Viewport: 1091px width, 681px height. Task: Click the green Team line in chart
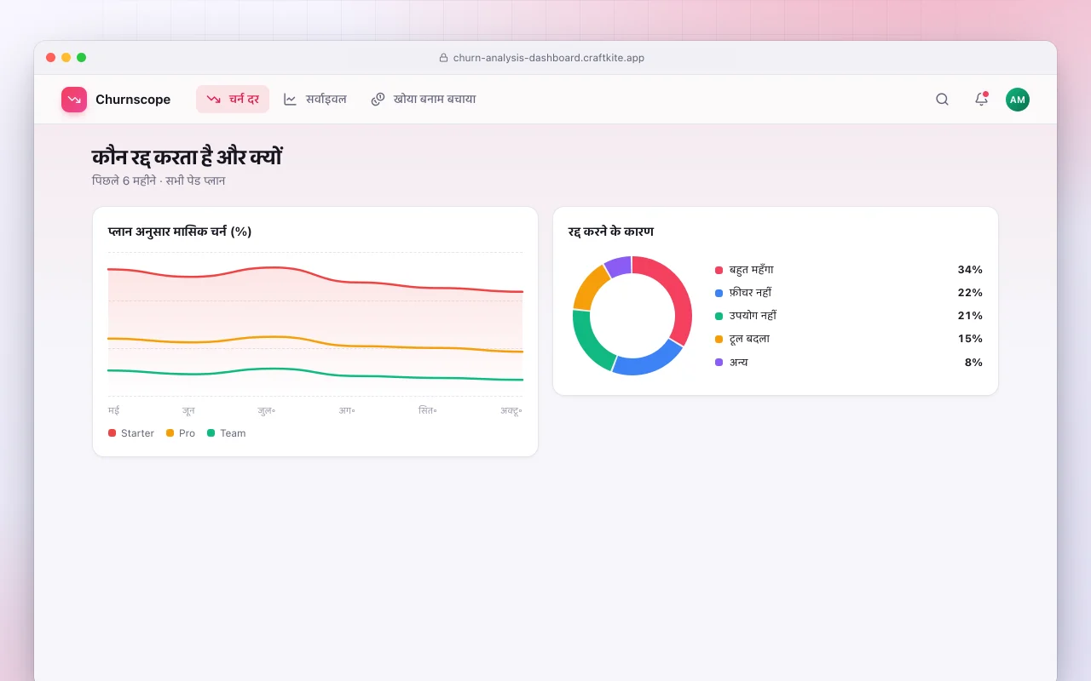tap(315, 373)
